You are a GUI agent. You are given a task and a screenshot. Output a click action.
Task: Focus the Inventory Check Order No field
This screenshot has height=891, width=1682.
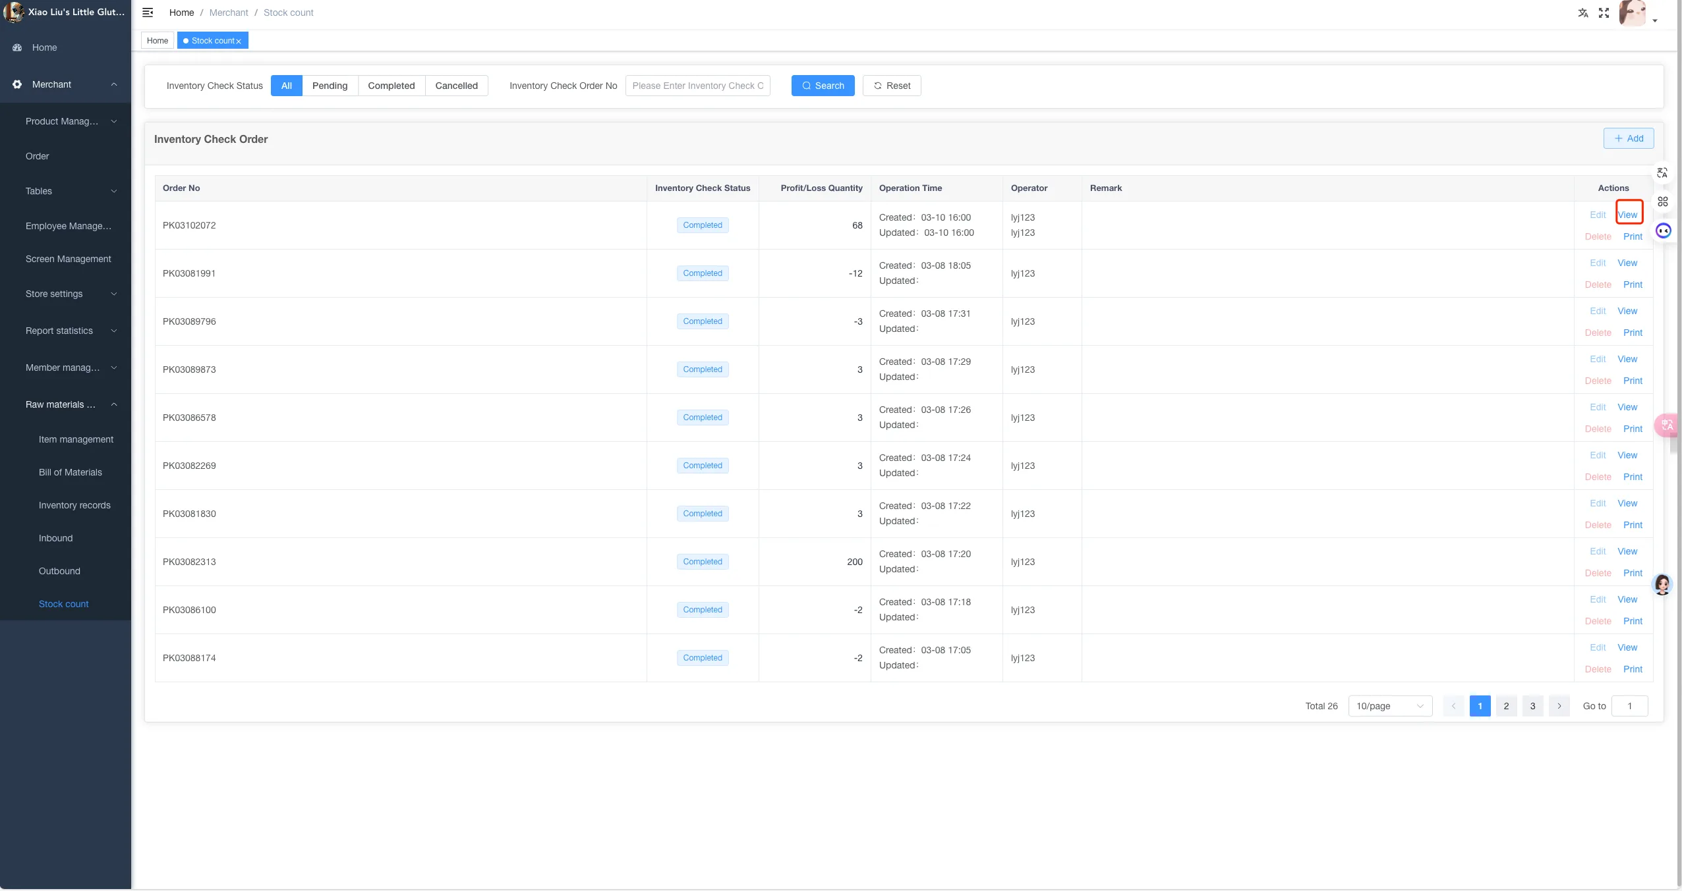[x=698, y=86]
